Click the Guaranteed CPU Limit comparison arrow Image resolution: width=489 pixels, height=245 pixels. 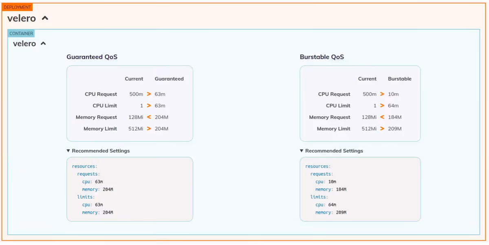[x=149, y=105]
